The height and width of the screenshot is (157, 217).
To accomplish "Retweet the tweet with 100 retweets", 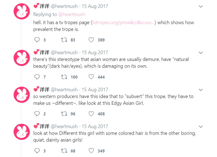I will (64, 77).
